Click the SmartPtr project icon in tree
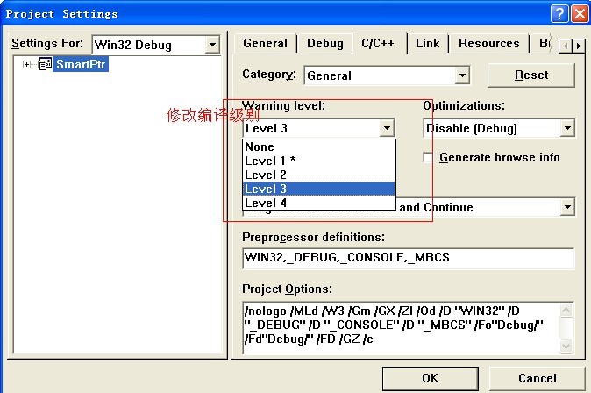Image resolution: width=591 pixels, height=393 pixels. [x=45, y=65]
